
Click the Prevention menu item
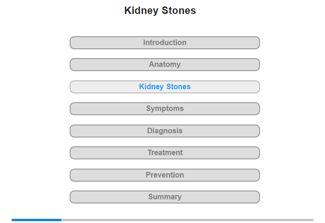(x=165, y=175)
